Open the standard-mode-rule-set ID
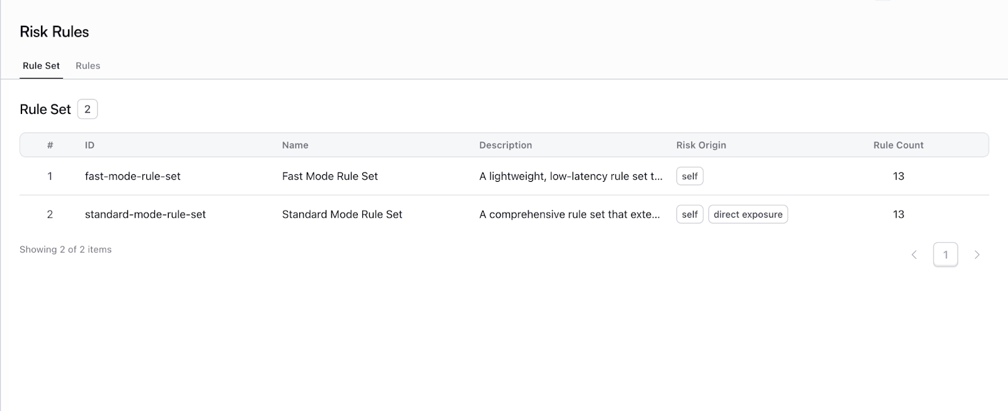The height and width of the screenshot is (411, 1008). click(145, 214)
